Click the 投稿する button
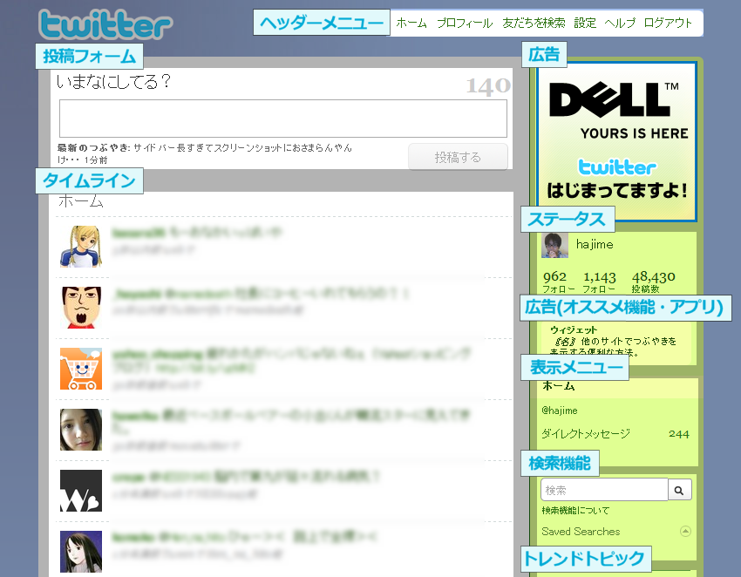The height and width of the screenshot is (577, 741). (458, 157)
